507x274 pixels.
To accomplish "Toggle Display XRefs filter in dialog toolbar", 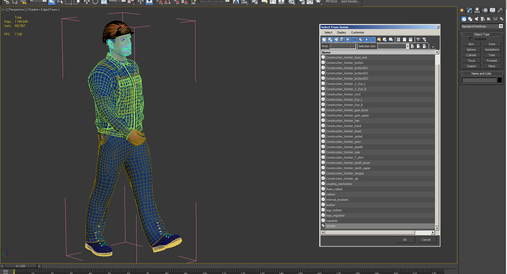I will pyautogui.click(x=367, y=40).
